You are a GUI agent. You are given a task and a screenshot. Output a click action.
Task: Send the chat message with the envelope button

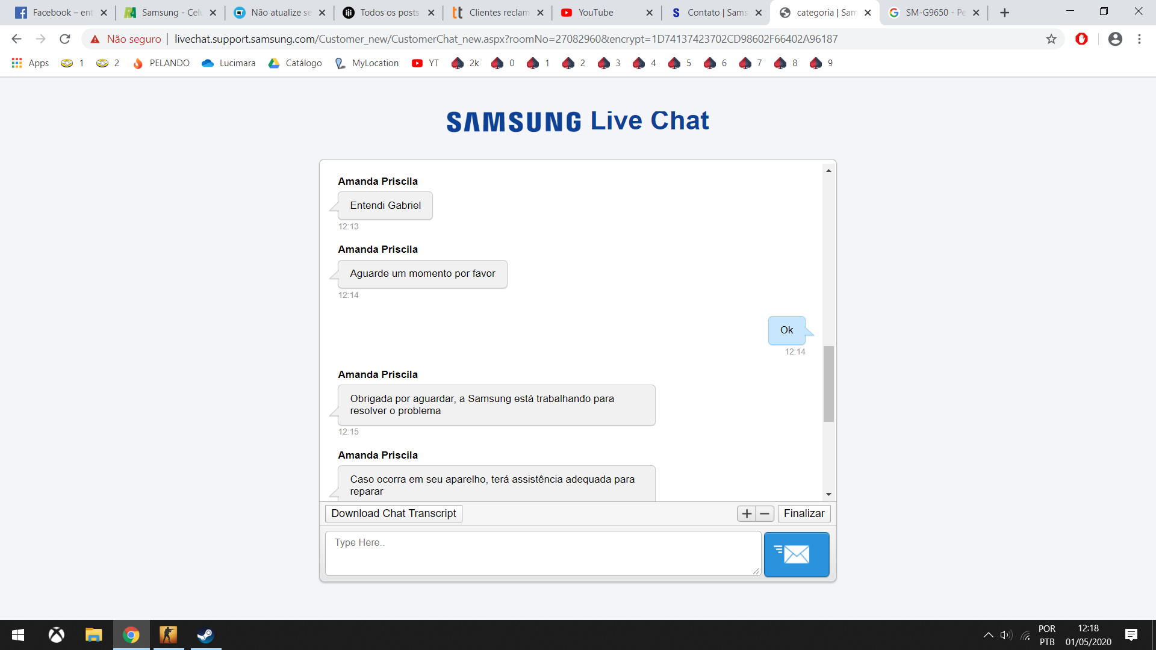797,554
